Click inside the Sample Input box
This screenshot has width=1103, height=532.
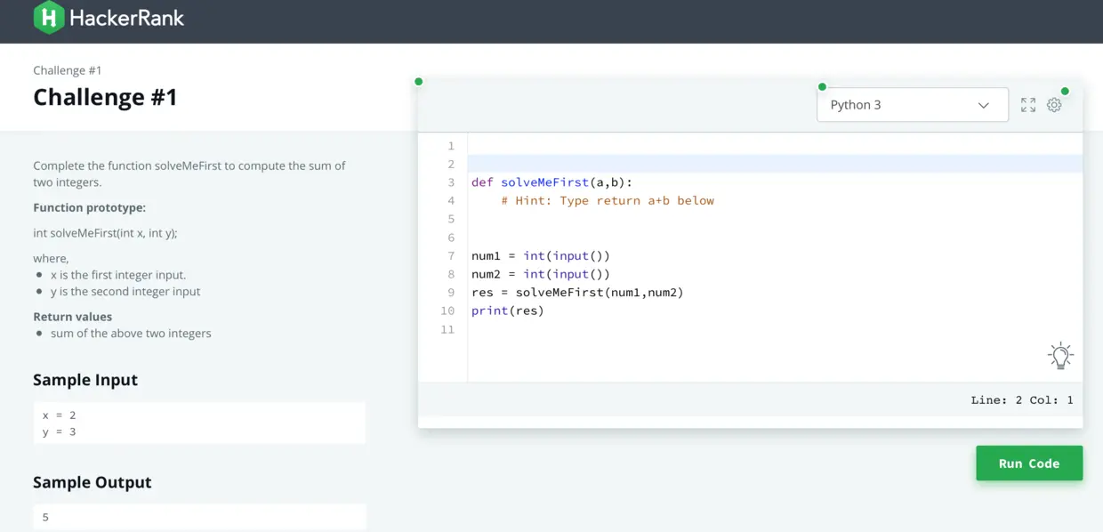click(x=199, y=423)
